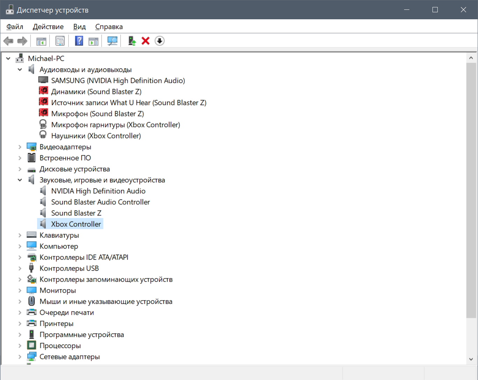Click the Forward arrow toolbar icon
Screen dimensions: 478x380
click(x=22, y=41)
